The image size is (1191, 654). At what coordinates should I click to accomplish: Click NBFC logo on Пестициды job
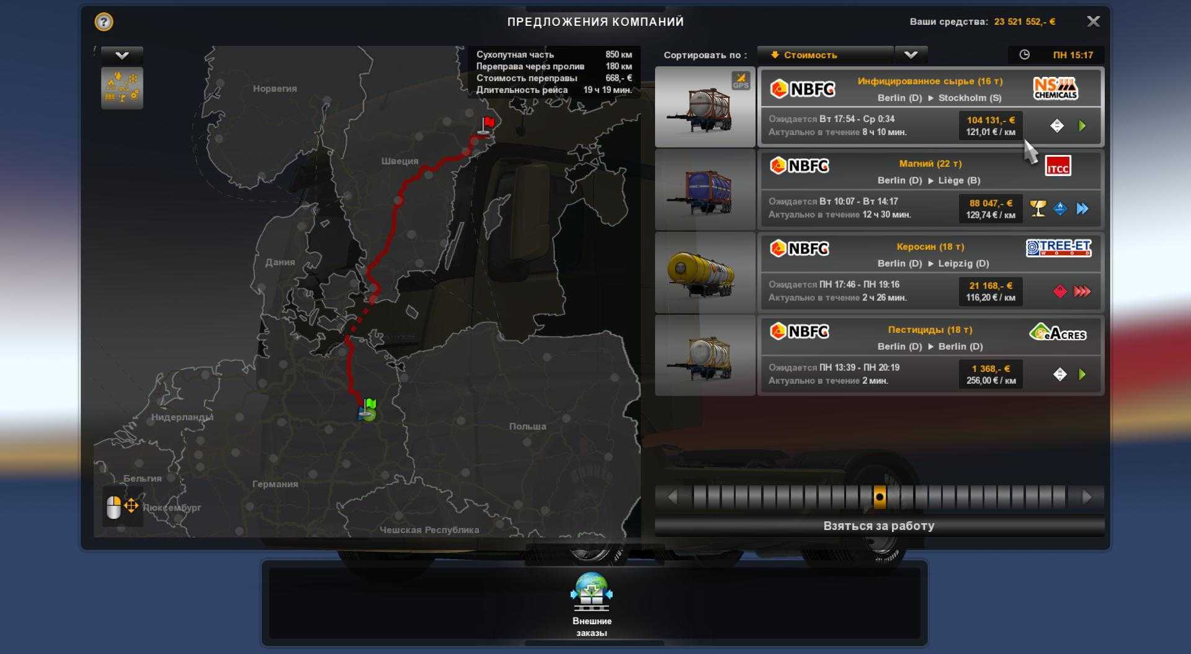[x=800, y=332]
